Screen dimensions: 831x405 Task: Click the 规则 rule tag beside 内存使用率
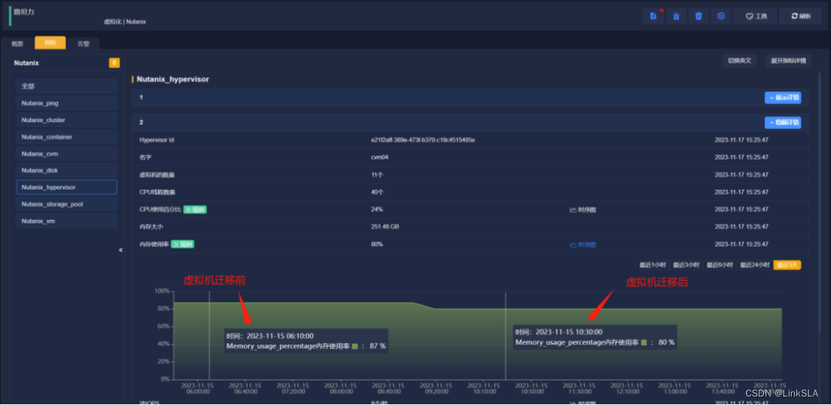(x=182, y=244)
